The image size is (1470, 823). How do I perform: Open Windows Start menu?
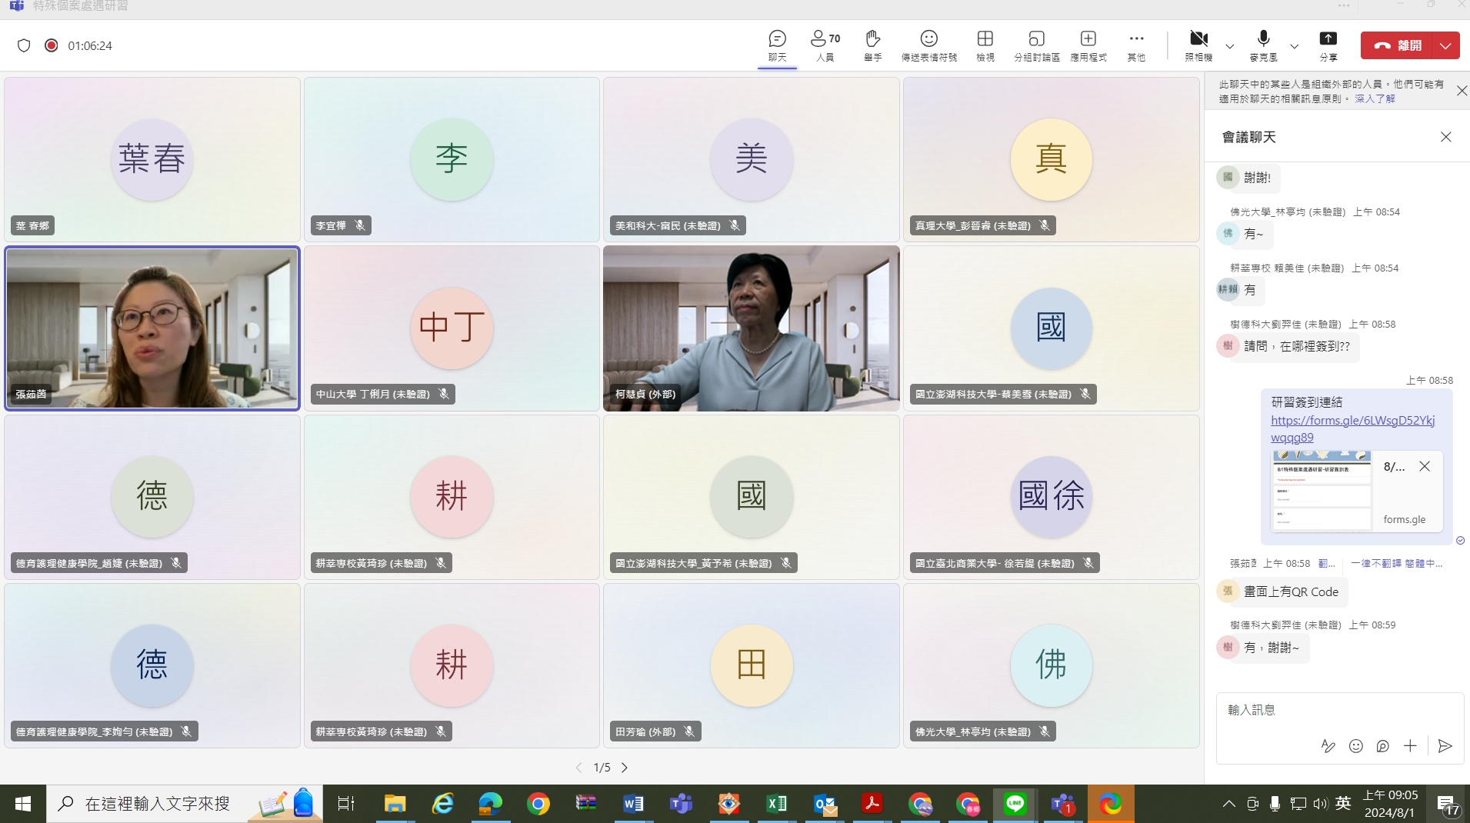pos(22,804)
